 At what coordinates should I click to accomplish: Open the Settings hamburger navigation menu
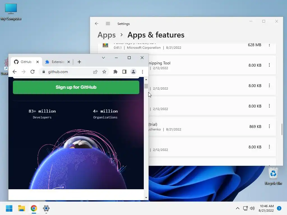click(x=108, y=24)
